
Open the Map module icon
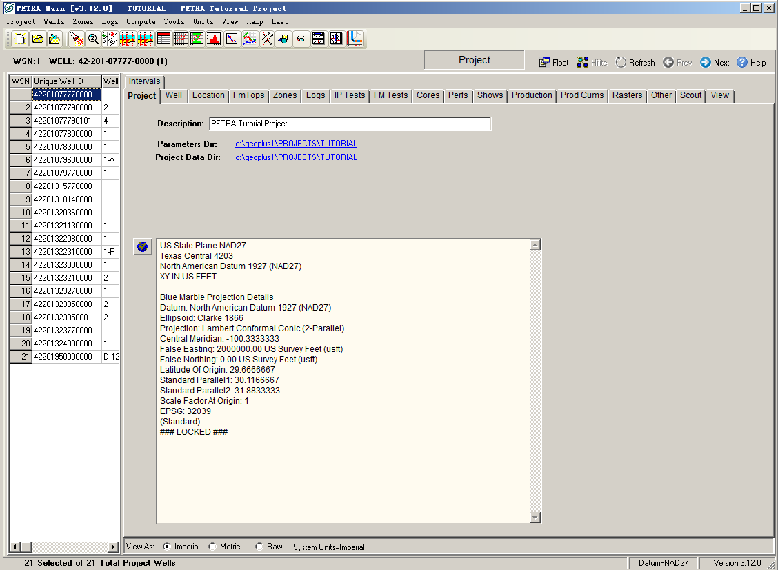point(110,39)
